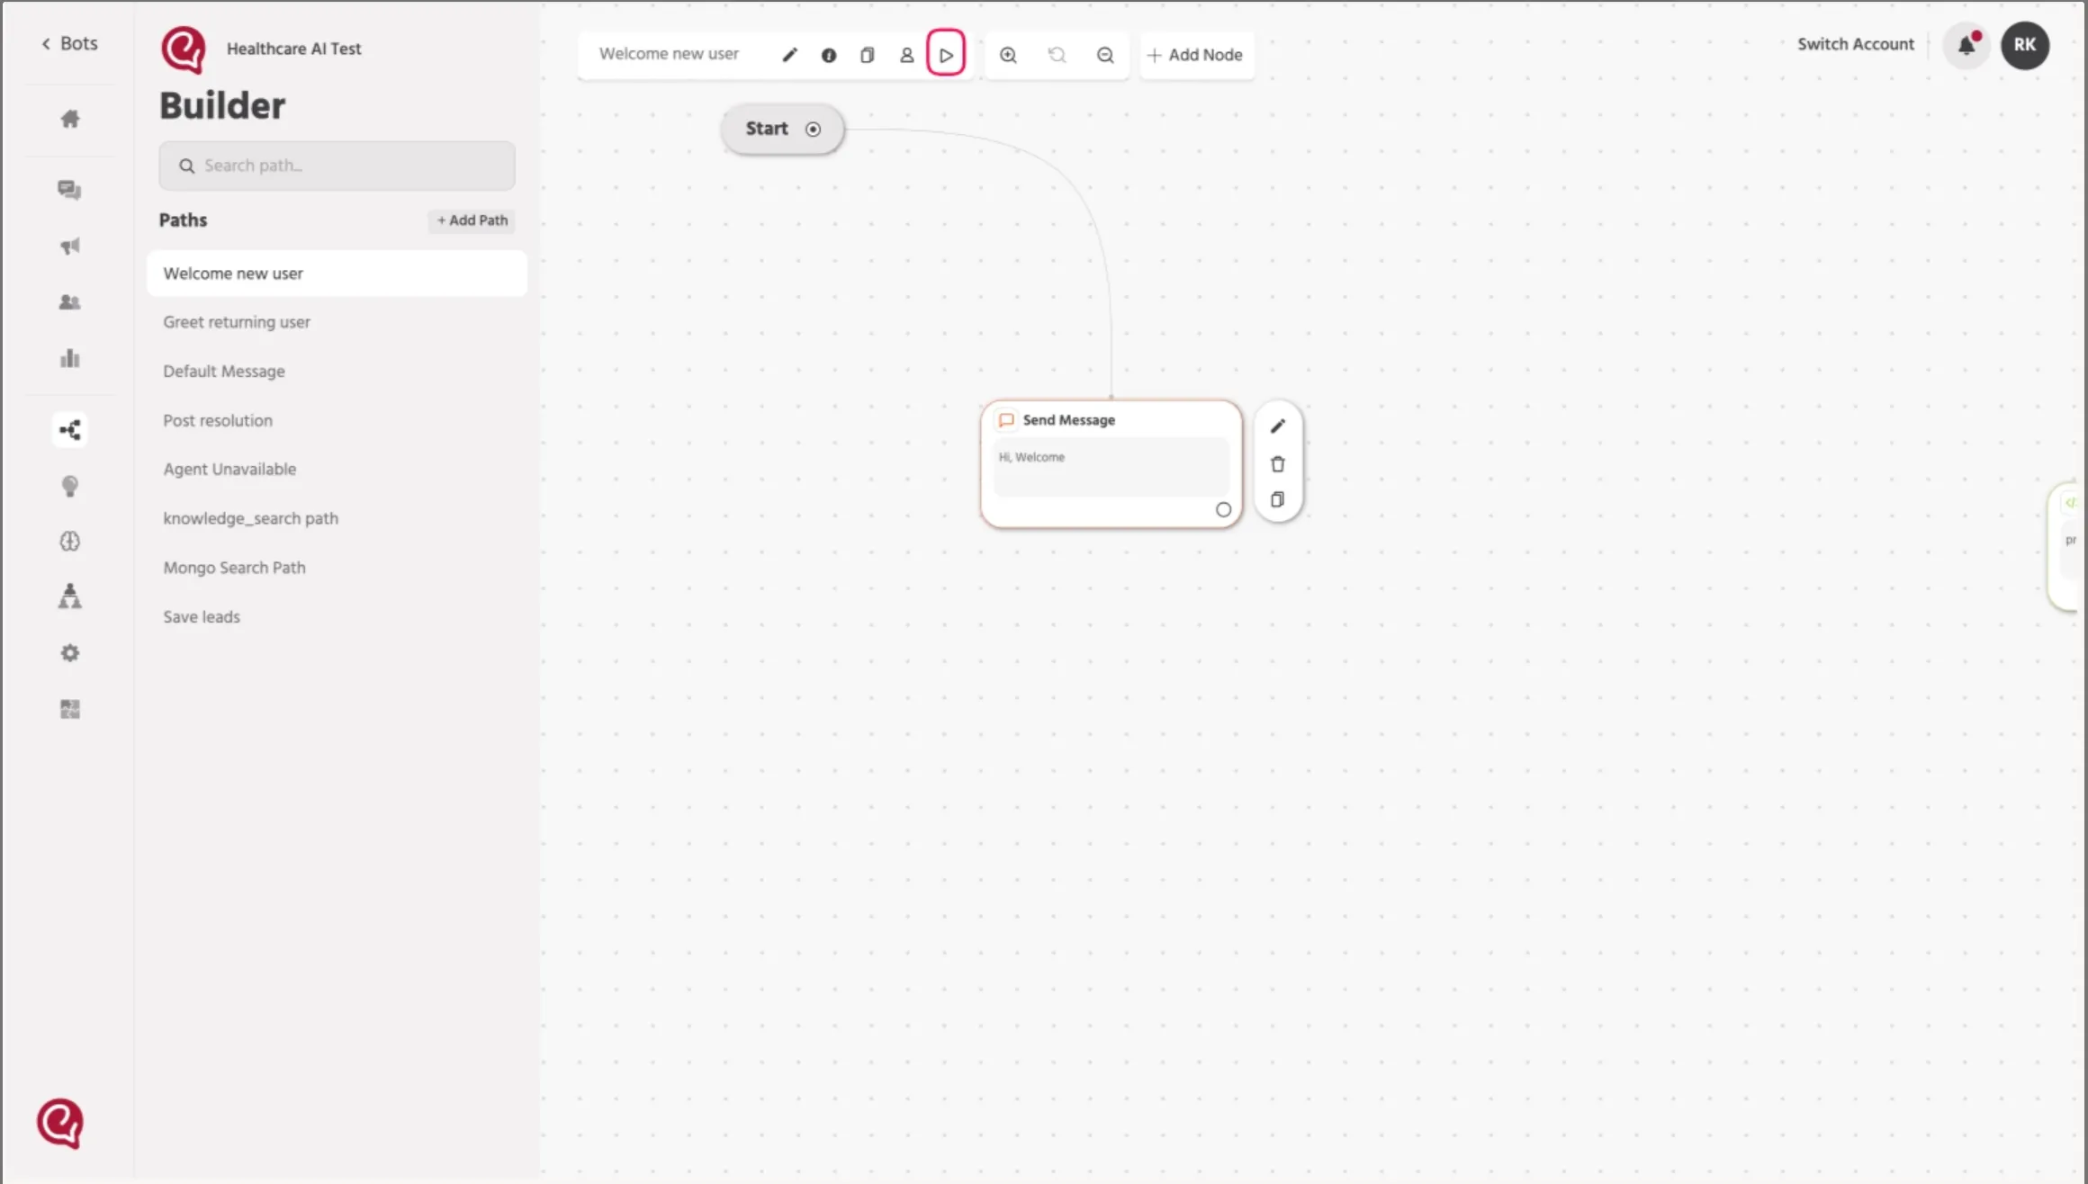Viewport: 2088px width, 1184px height.
Task: Open the lightbulb sidebar icon
Action: (70, 487)
